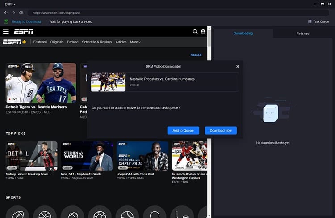Reload the page with refresh icon
335x218 pixels.
pos(21,13)
